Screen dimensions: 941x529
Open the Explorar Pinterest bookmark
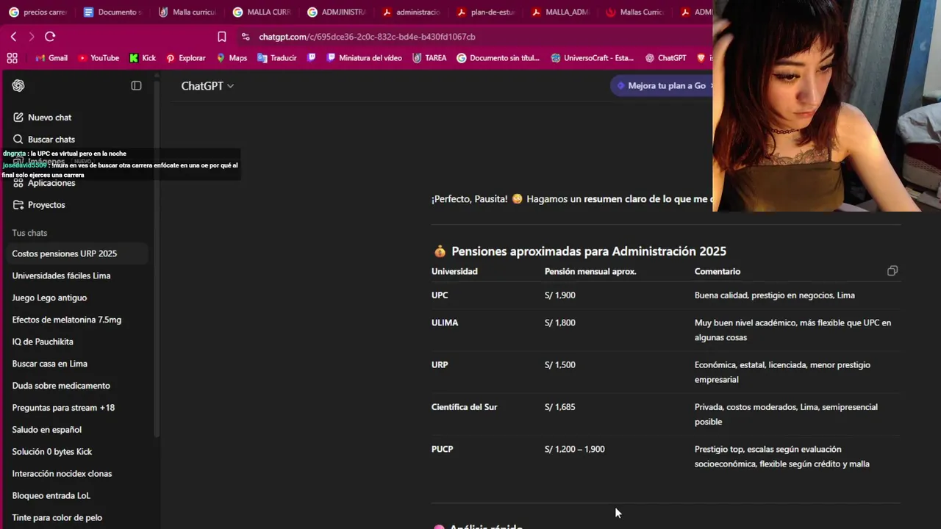pos(186,58)
